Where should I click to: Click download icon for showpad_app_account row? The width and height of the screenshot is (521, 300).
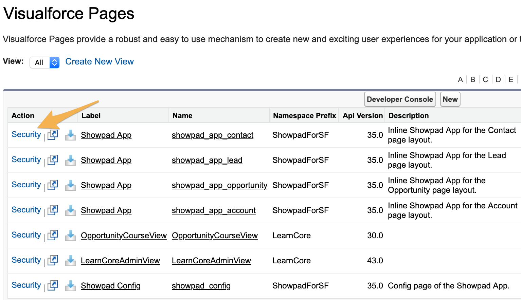(x=71, y=210)
